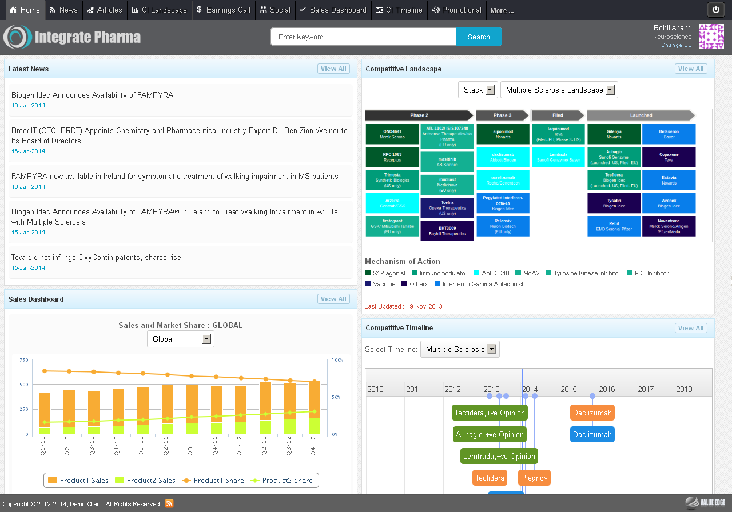Click the Value Edge footer logo
Viewport: 732px width, 512px height.
[x=706, y=502]
